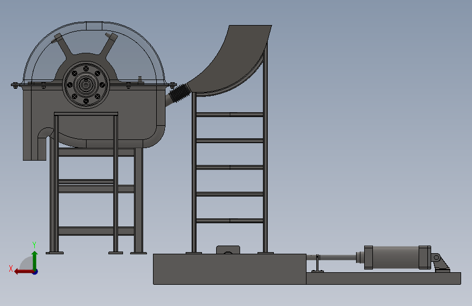Select the pneumatic cylinder body
This screenshot has height=306, width=472.
pos(397,258)
